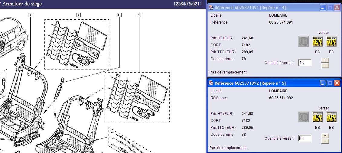Close the Référence 6025371092 window
Image resolution: width=342 pixels, height=153 pixels.
(x=337, y=83)
